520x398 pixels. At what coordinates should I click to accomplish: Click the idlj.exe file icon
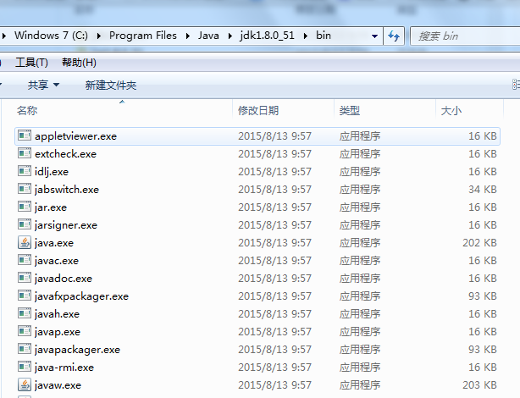(x=25, y=171)
